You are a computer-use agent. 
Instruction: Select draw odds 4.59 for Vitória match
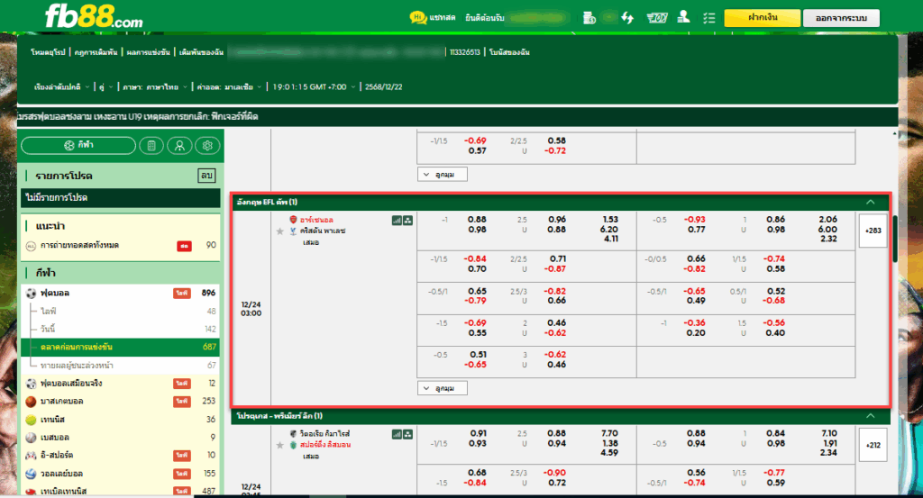click(x=609, y=453)
